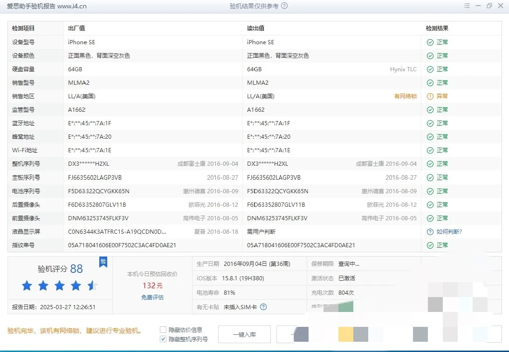509x352 pixels.
Task: Click the orange warning icon for 异常
Action: (x=430, y=96)
